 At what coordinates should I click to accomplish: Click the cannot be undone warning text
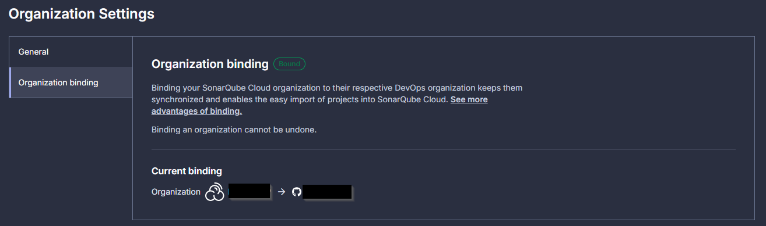click(234, 130)
